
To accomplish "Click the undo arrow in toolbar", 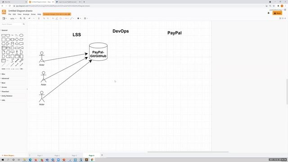I will (29, 18).
